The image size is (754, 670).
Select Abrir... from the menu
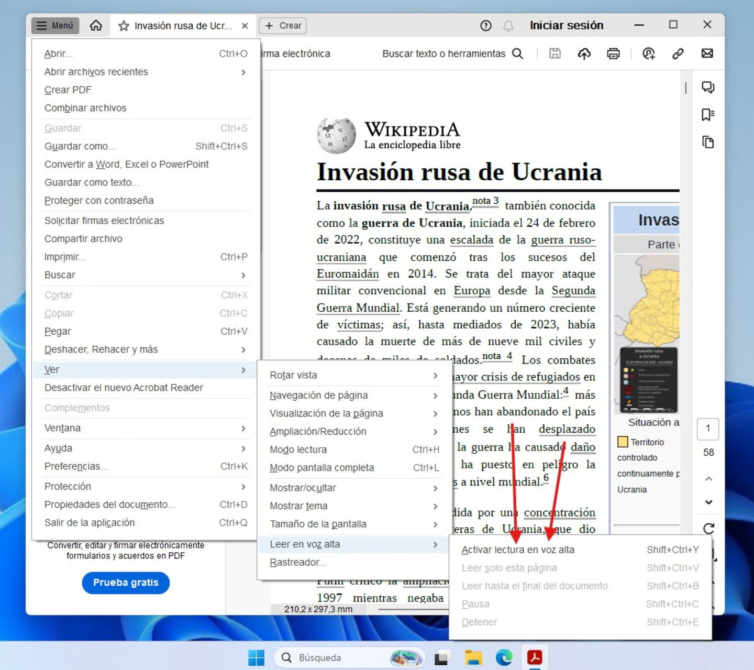[146, 53]
